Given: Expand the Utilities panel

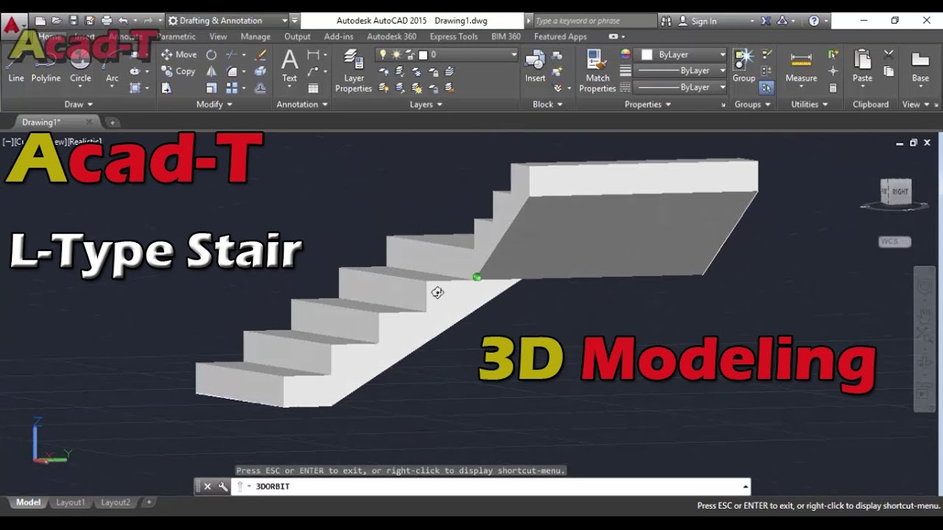Looking at the screenshot, I should (810, 105).
